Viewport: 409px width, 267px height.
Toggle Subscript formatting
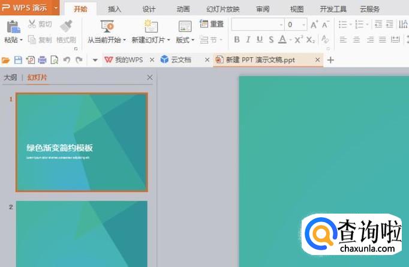(x=311, y=40)
